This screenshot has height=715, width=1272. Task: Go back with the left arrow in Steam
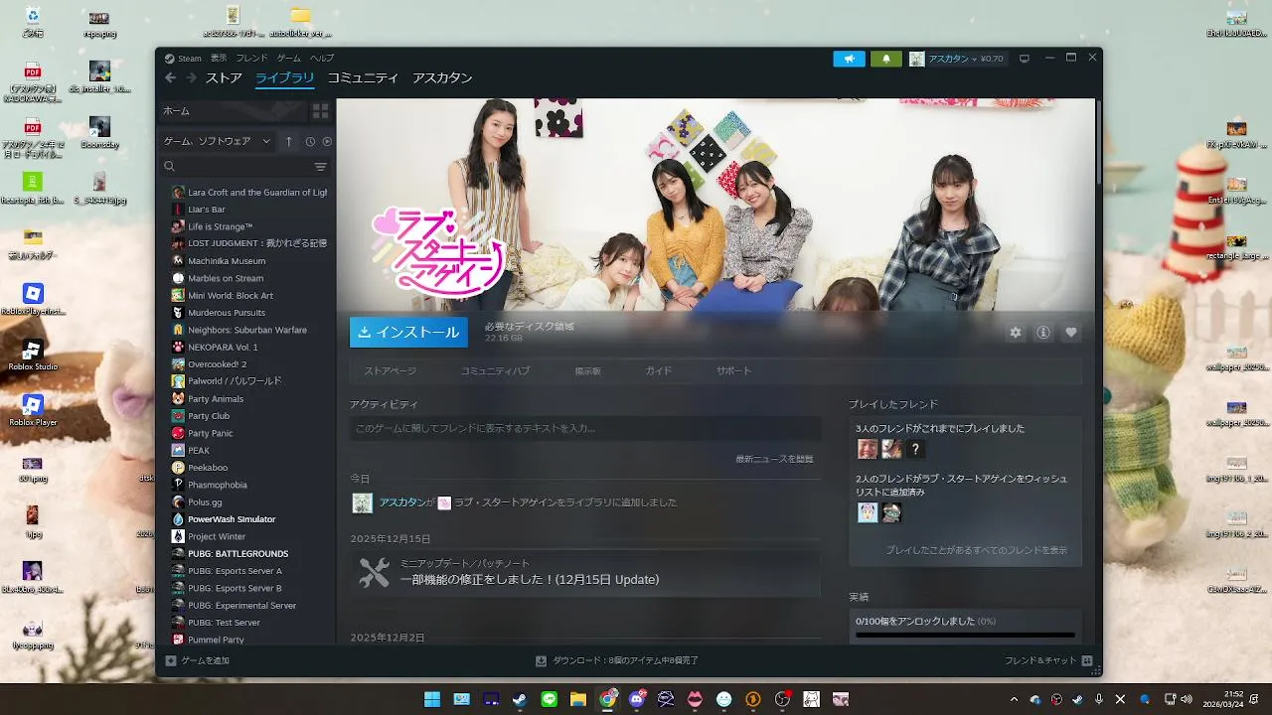[170, 78]
